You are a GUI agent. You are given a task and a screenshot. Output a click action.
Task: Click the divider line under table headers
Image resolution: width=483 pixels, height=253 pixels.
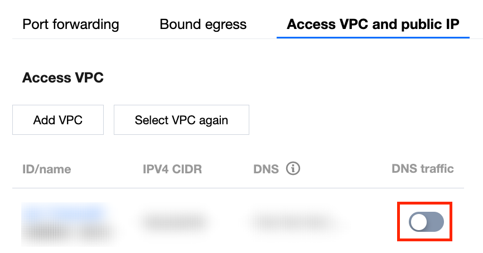[240, 188]
